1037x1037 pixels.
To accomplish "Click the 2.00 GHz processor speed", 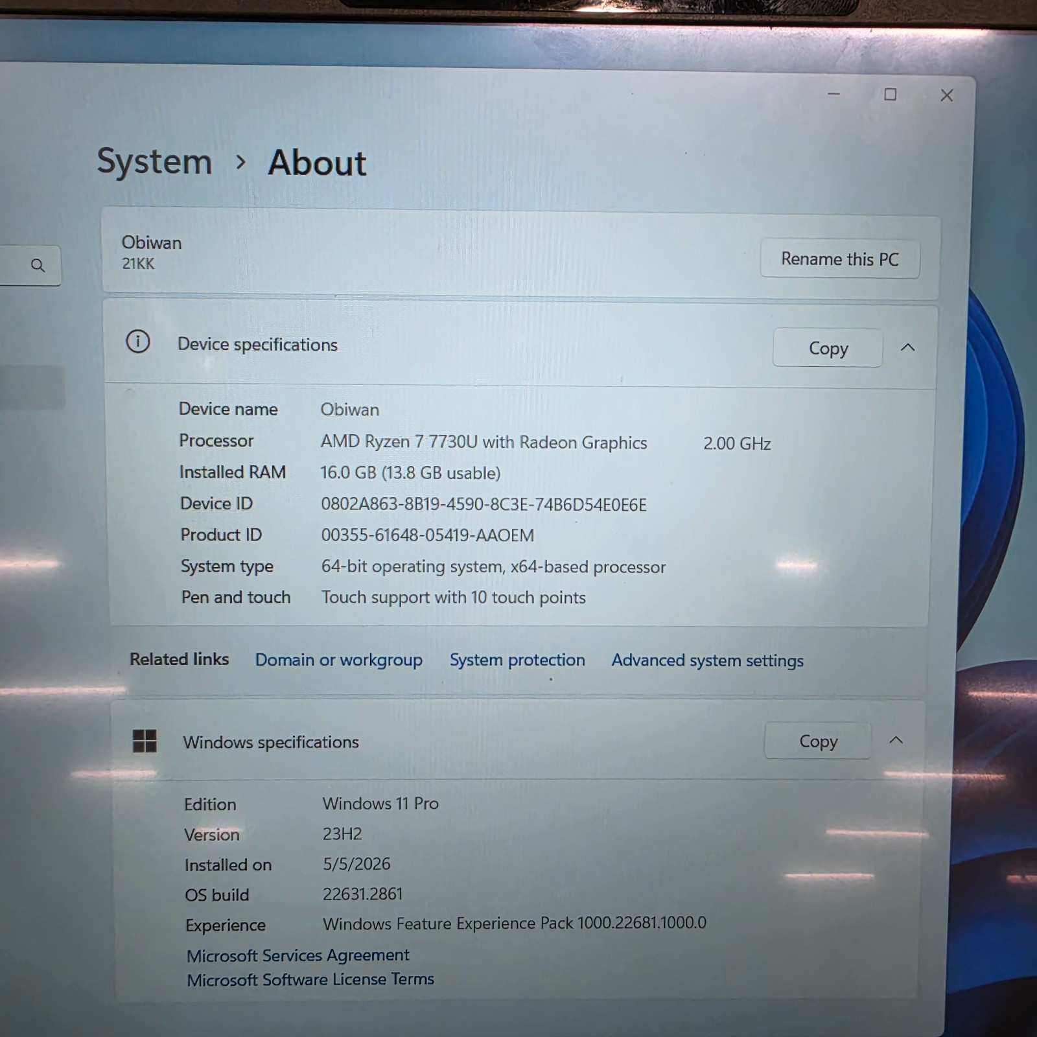I will tap(737, 443).
